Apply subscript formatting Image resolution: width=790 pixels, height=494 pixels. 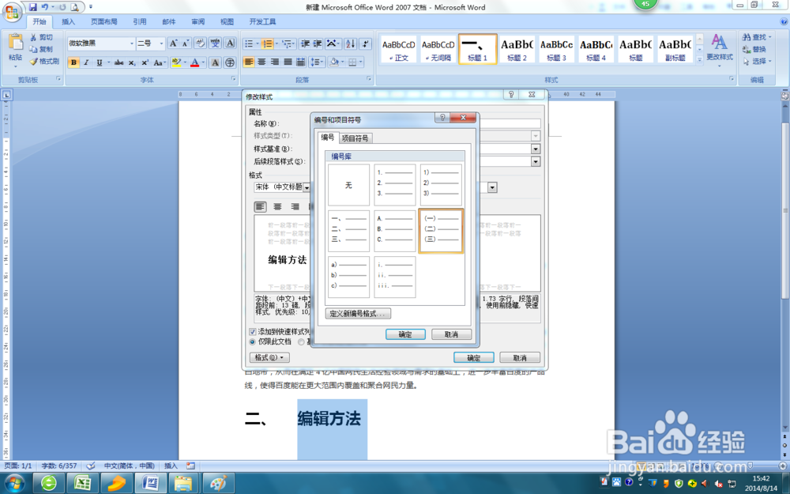coord(131,62)
